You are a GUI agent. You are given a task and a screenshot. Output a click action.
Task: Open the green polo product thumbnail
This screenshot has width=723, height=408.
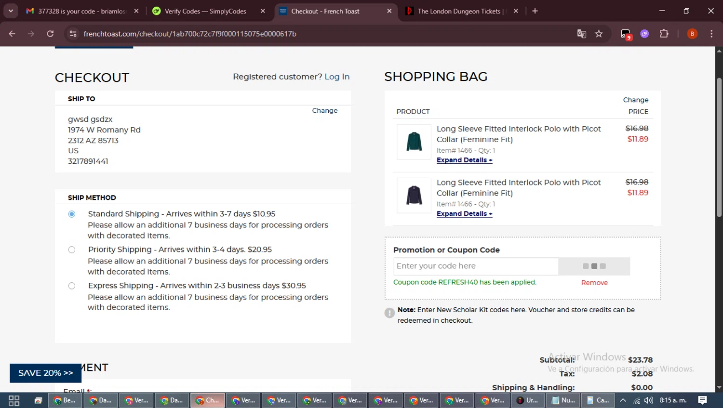(x=414, y=142)
